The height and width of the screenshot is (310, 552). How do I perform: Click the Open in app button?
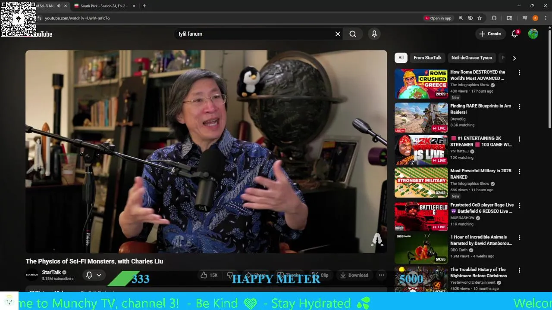coord(438,18)
